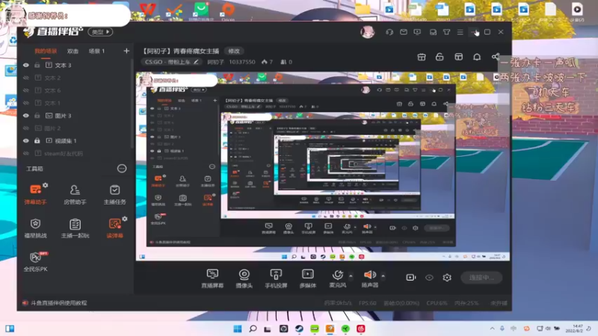
Task: Click 修改 button next to stream title
Action: [x=234, y=51]
